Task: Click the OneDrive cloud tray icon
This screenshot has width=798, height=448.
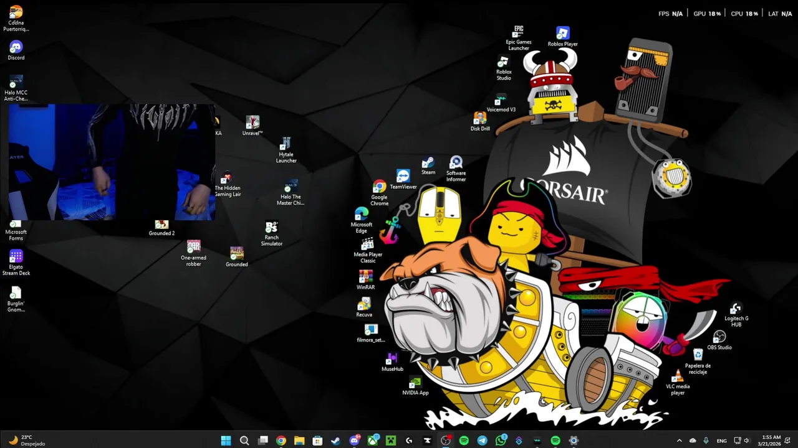Action: click(x=693, y=441)
